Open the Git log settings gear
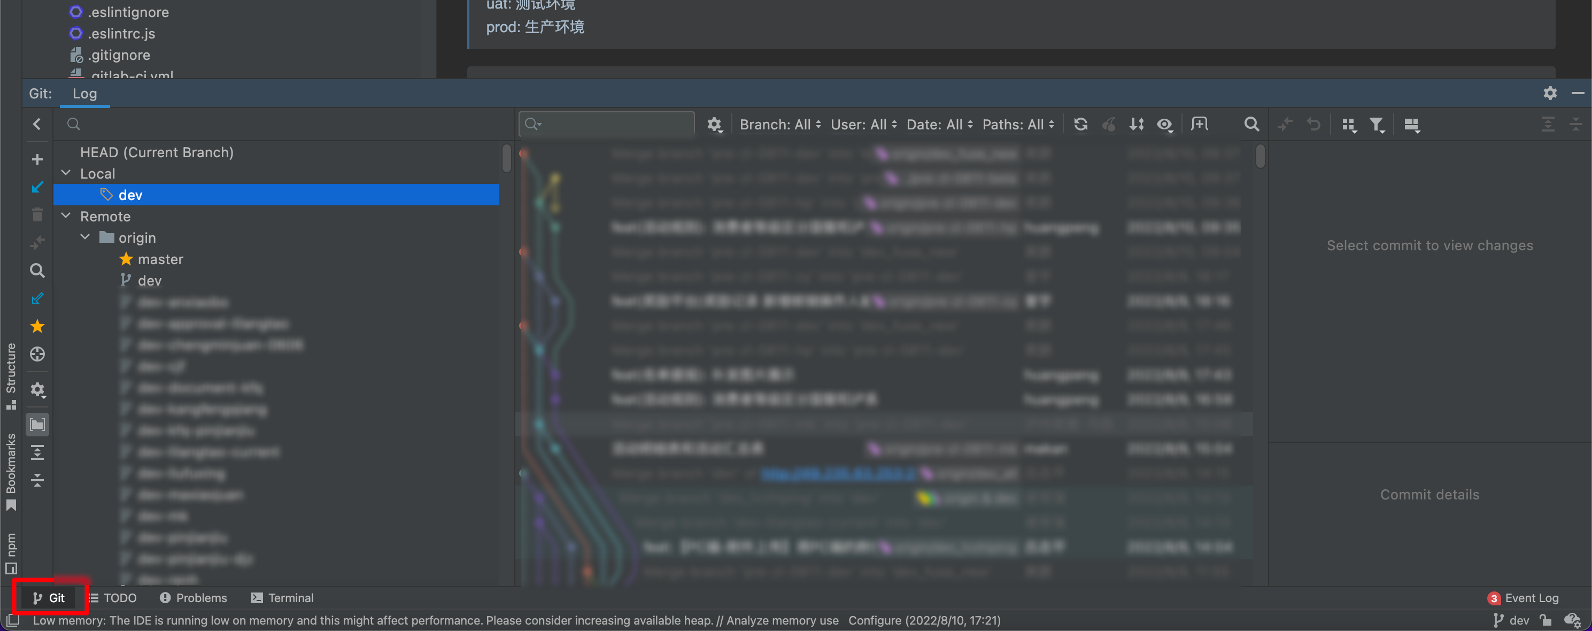The height and width of the screenshot is (631, 1592). [715, 124]
